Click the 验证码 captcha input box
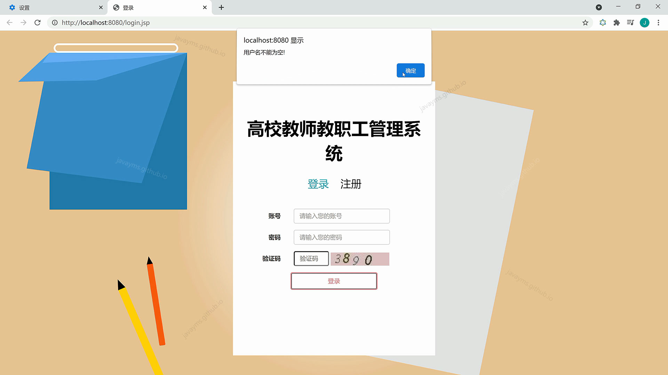The height and width of the screenshot is (375, 668). [x=311, y=259]
